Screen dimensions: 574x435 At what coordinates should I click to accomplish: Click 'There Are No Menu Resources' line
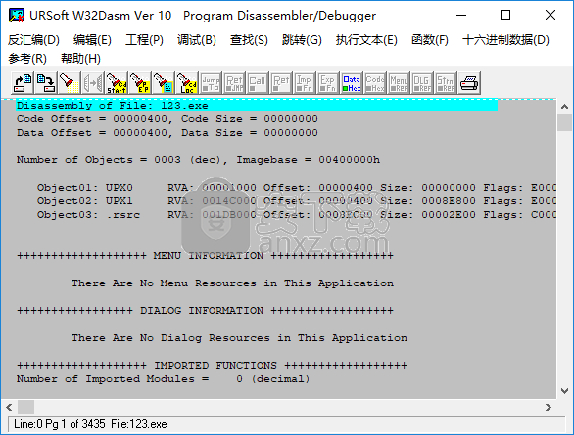click(x=232, y=283)
